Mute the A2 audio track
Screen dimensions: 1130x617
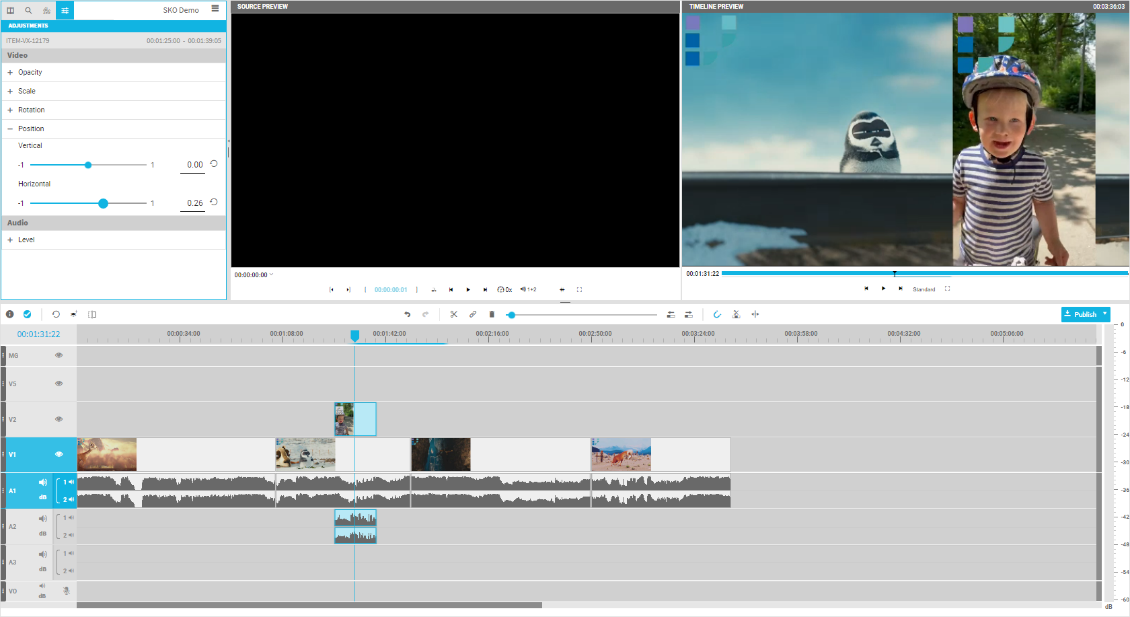(43, 519)
